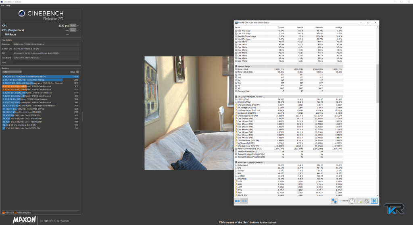Click the MAXON logo at bottom left
Image resolution: width=413 pixels, height=225 pixels.
pyautogui.click(x=24, y=220)
